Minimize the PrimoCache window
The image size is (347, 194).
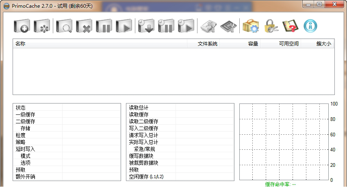(x=308, y=4)
